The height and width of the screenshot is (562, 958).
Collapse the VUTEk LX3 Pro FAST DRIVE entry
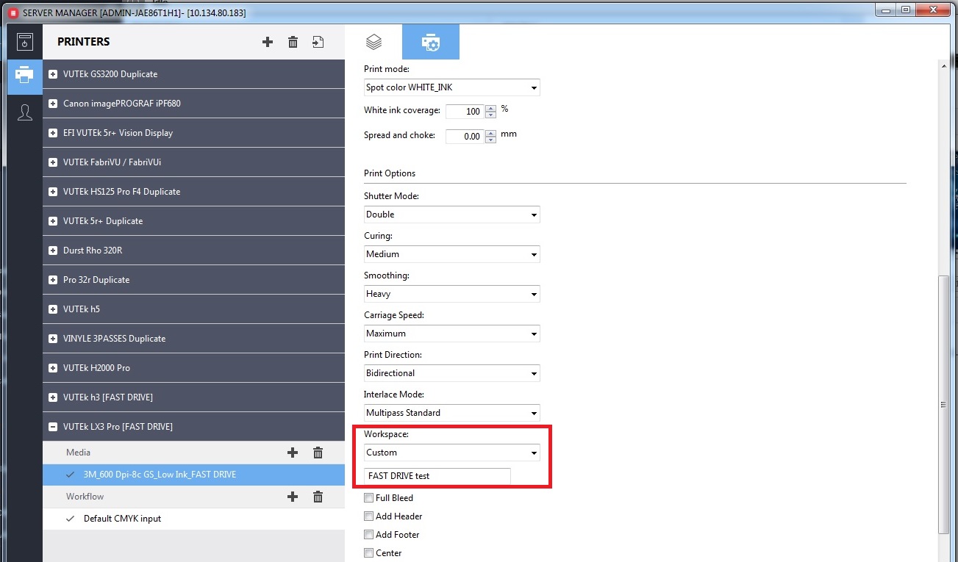[51, 426]
